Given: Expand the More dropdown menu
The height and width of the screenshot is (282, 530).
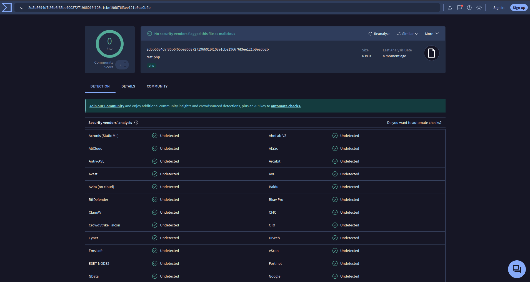Looking at the screenshot, I should tap(432, 34).
